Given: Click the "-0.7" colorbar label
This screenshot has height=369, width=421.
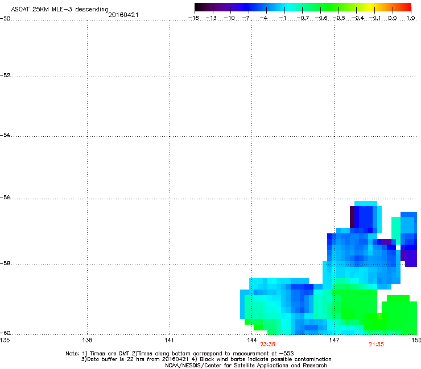Looking at the screenshot, I should pyautogui.click(x=303, y=18).
